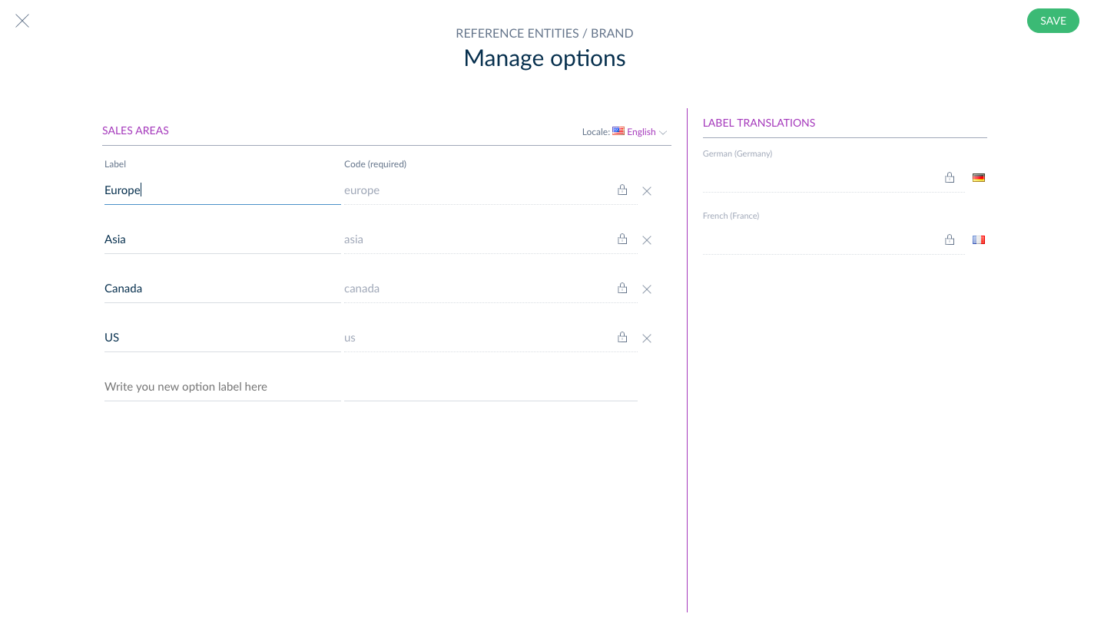Image resolution: width=1094 pixels, height=617 pixels.
Task: Click the US flag beside Locale
Action: click(x=619, y=131)
